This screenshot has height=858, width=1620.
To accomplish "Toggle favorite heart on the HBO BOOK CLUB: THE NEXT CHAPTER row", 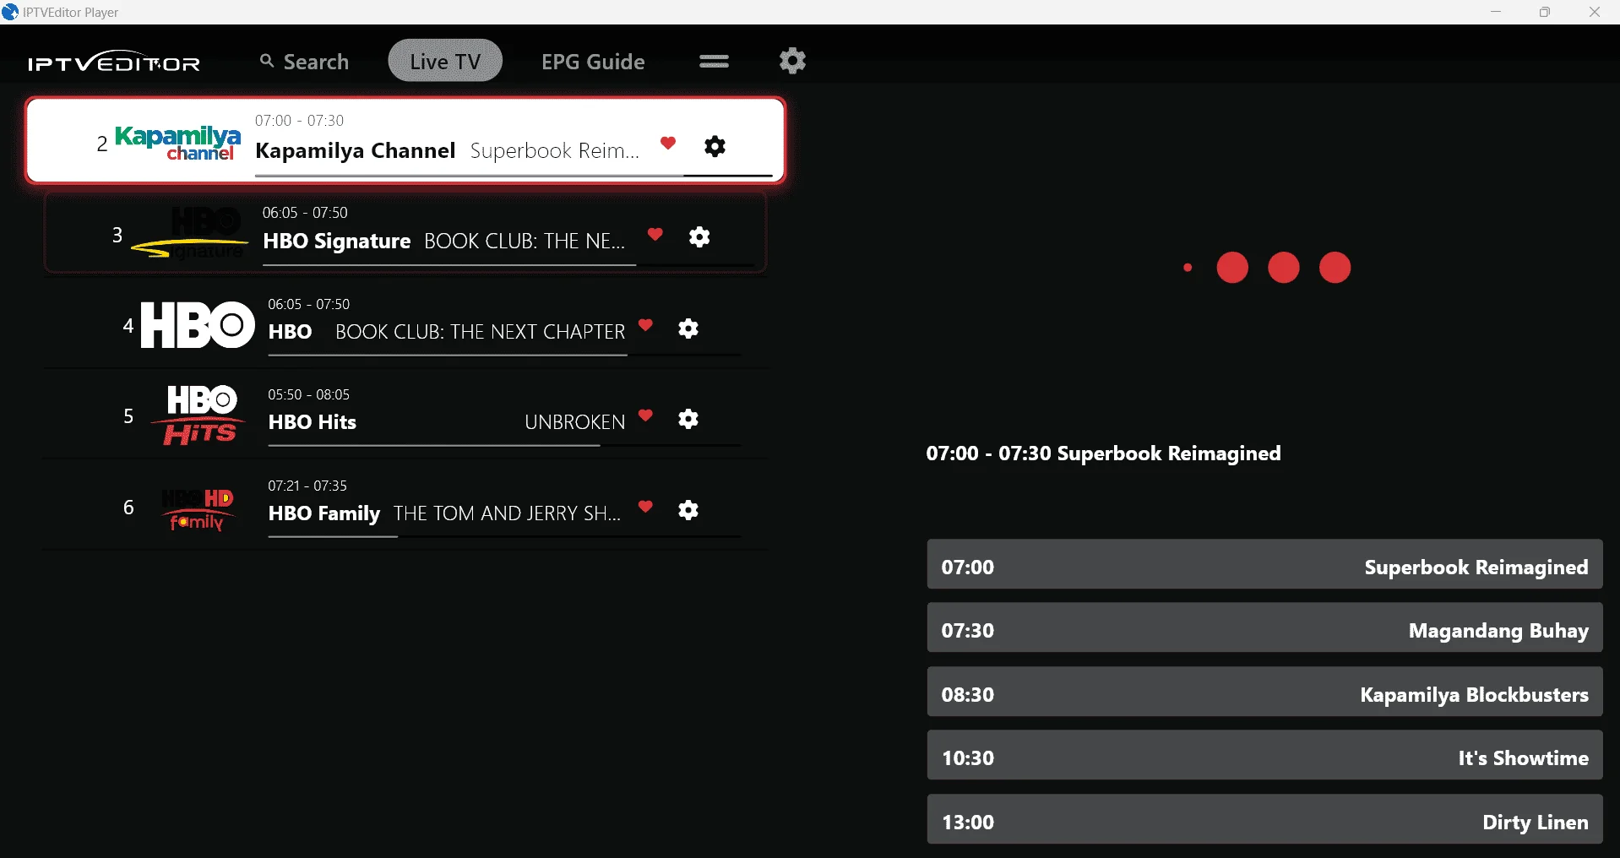I will 646,325.
